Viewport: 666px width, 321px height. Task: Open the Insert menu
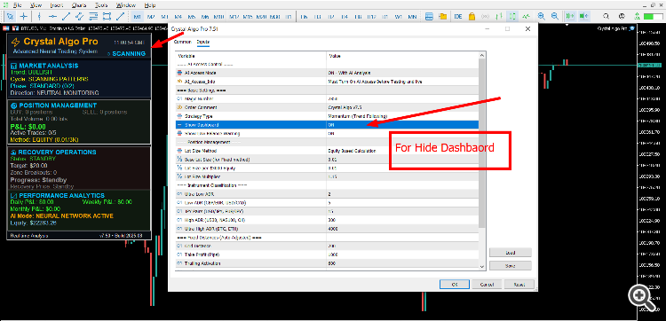pyautogui.click(x=57, y=5)
